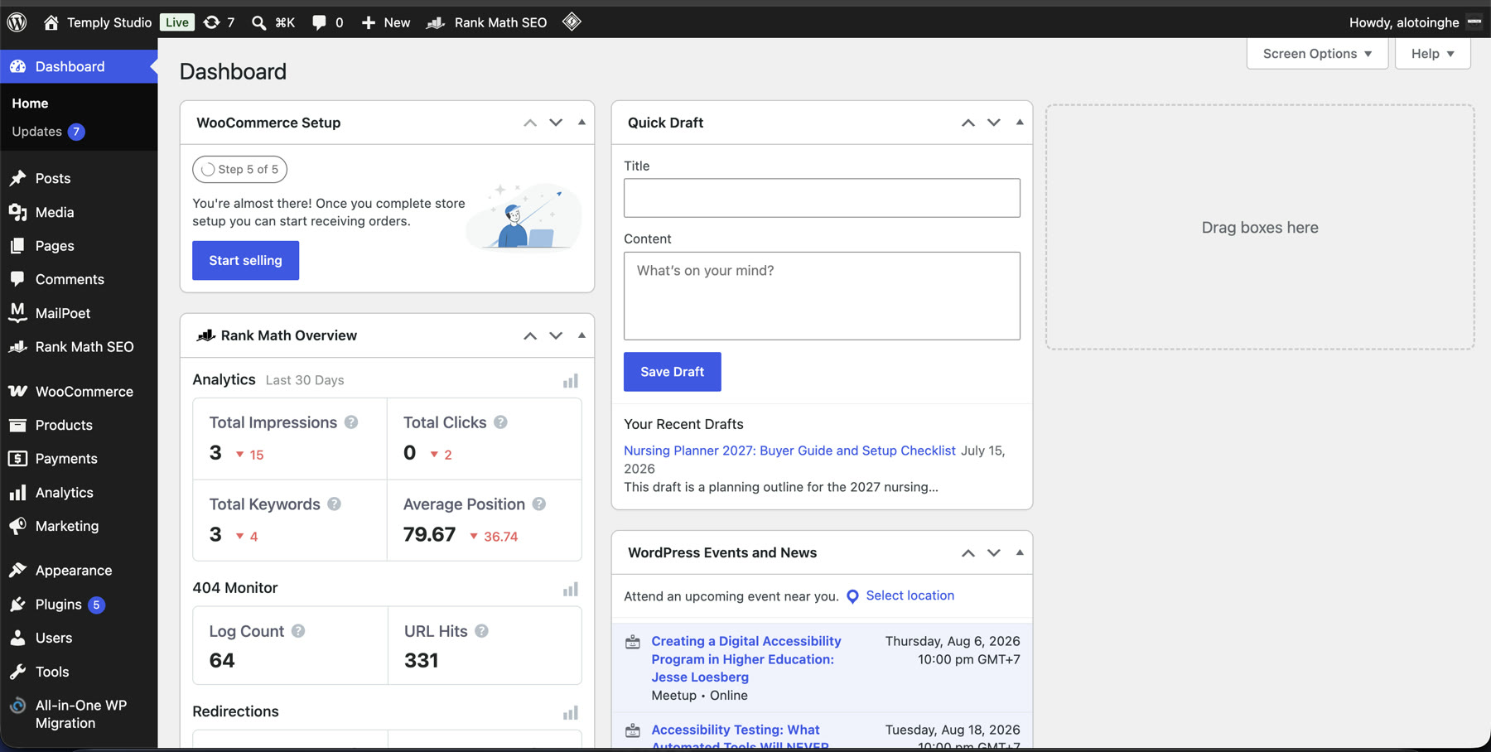Open Rank Math analytics chart icon

[x=571, y=381]
